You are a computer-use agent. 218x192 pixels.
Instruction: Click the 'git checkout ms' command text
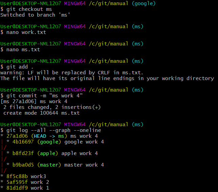(x=29, y=9)
